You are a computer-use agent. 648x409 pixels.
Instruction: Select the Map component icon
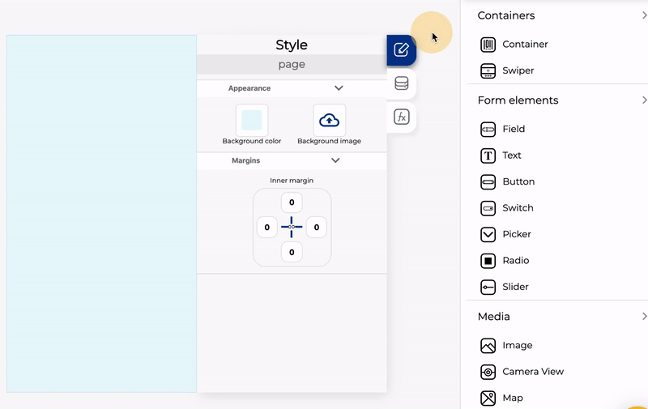coord(488,398)
